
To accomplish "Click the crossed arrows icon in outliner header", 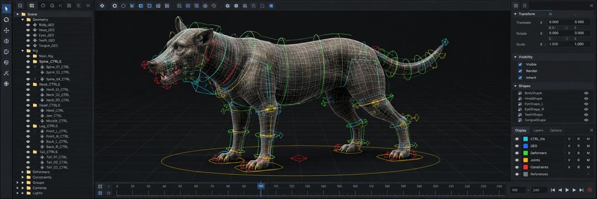I will pyautogui.click(x=78, y=6).
